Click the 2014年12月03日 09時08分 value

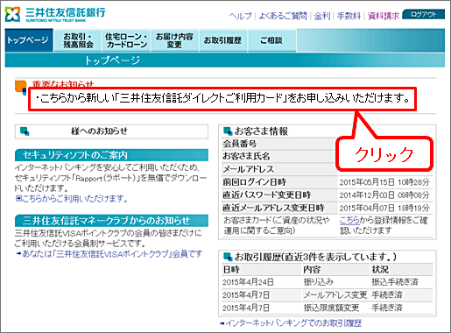tap(384, 195)
